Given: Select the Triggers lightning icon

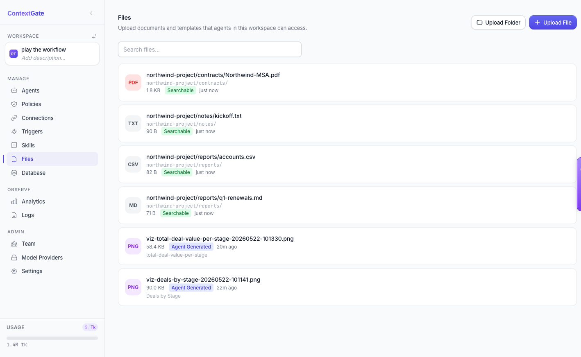Looking at the screenshot, I should tap(14, 131).
